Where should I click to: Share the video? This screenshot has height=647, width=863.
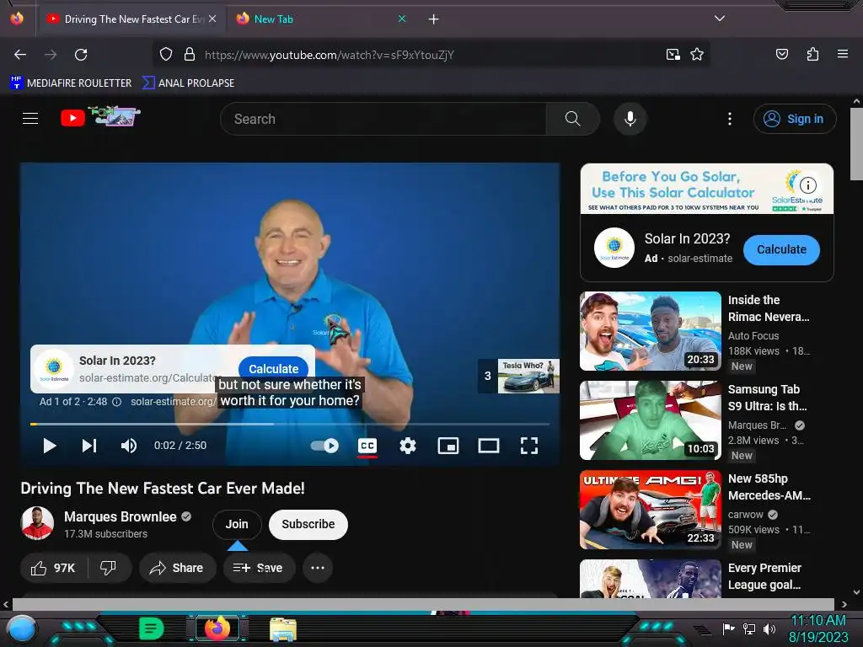click(x=177, y=568)
